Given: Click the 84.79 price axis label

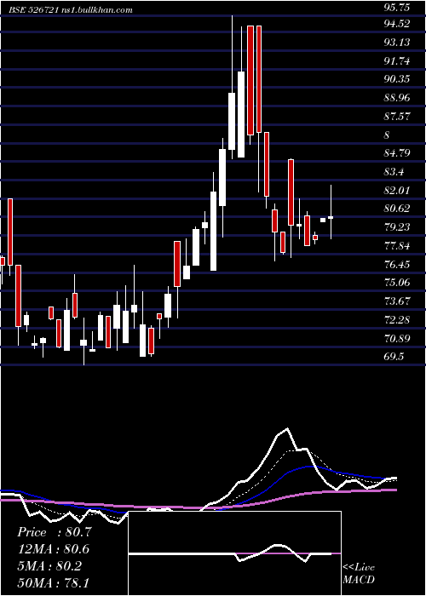Looking at the screenshot, I should [x=397, y=153].
